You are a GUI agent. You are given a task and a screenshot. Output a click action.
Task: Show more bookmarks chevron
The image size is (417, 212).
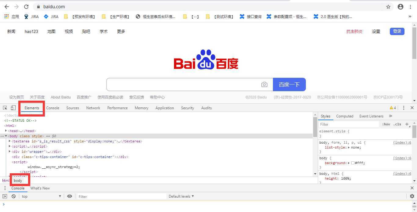(410, 16)
